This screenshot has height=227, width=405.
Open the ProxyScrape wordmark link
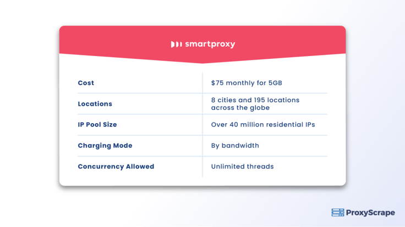[x=371, y=213]
